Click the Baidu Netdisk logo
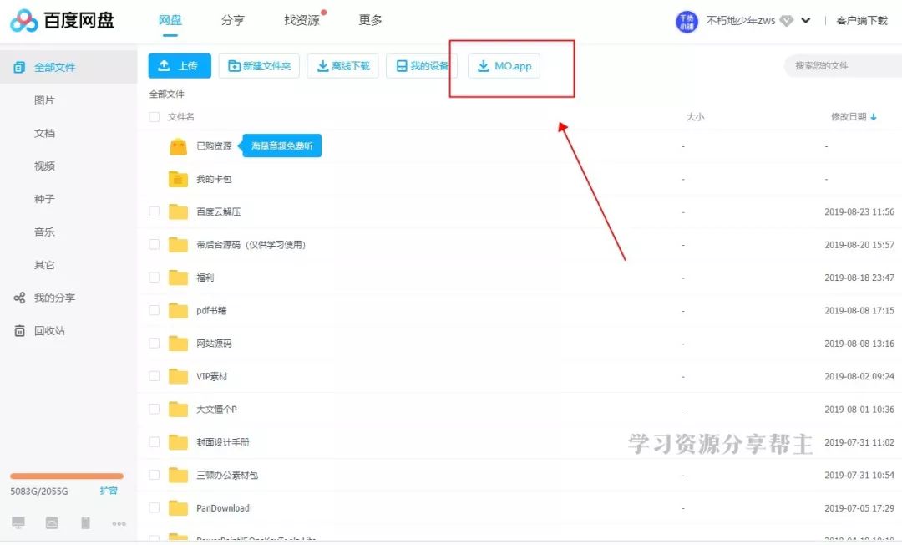 (x=61, y=18)
